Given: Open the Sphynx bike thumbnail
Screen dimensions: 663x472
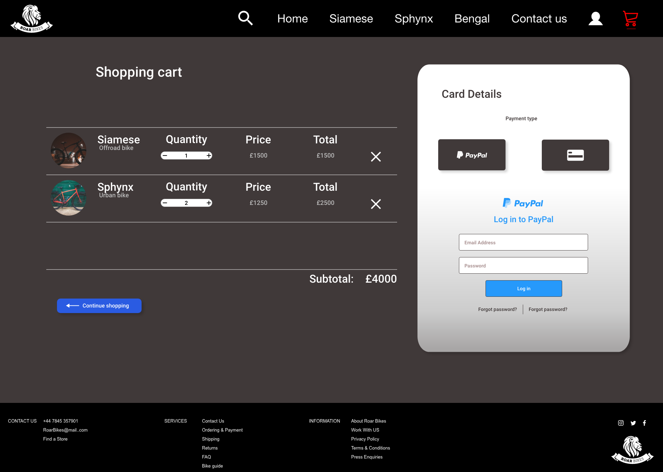Looking at the screenshot, I should pos(68,198).
